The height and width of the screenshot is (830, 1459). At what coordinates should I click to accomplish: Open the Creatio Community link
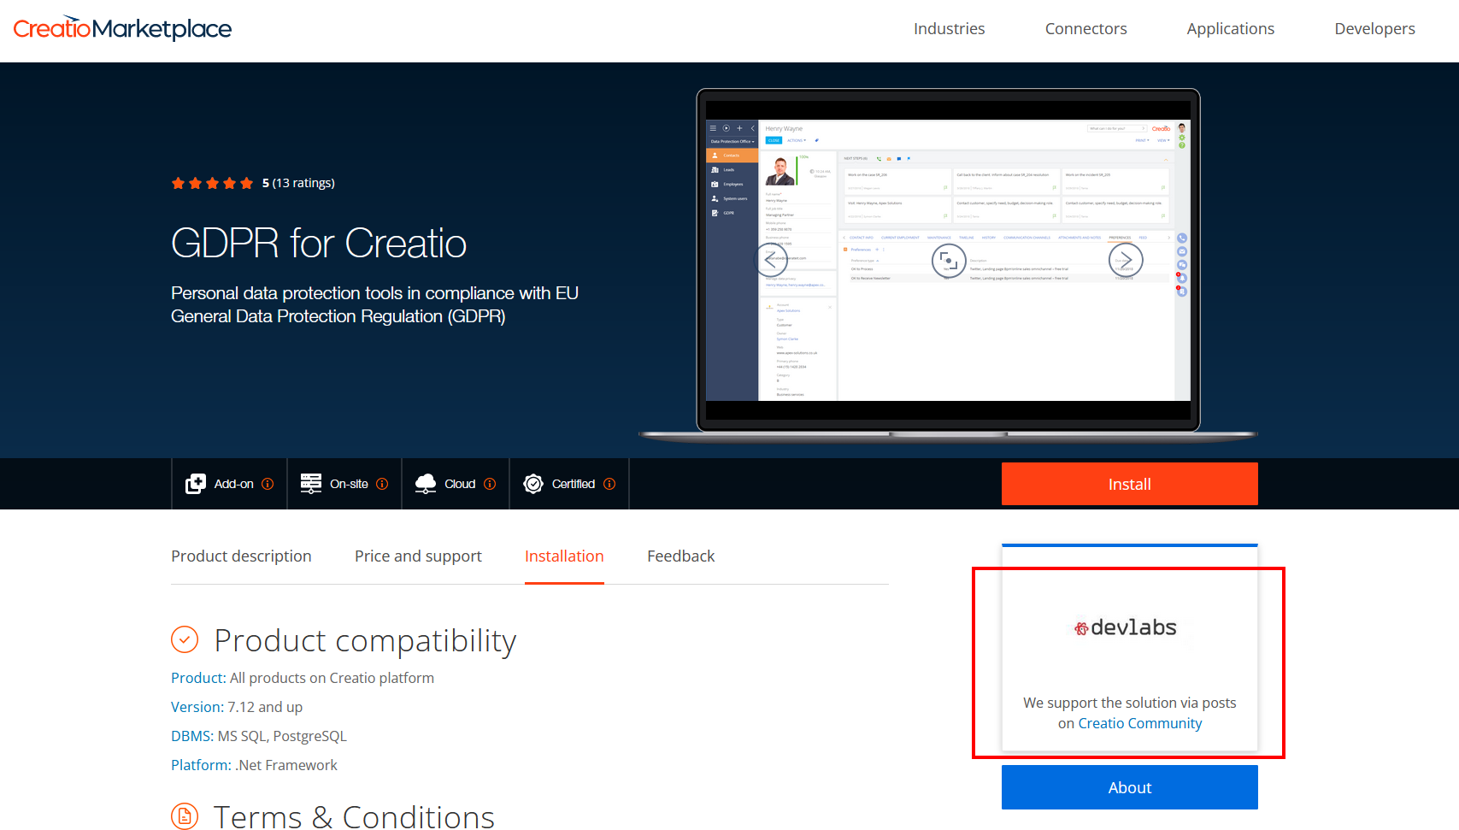1139,723
